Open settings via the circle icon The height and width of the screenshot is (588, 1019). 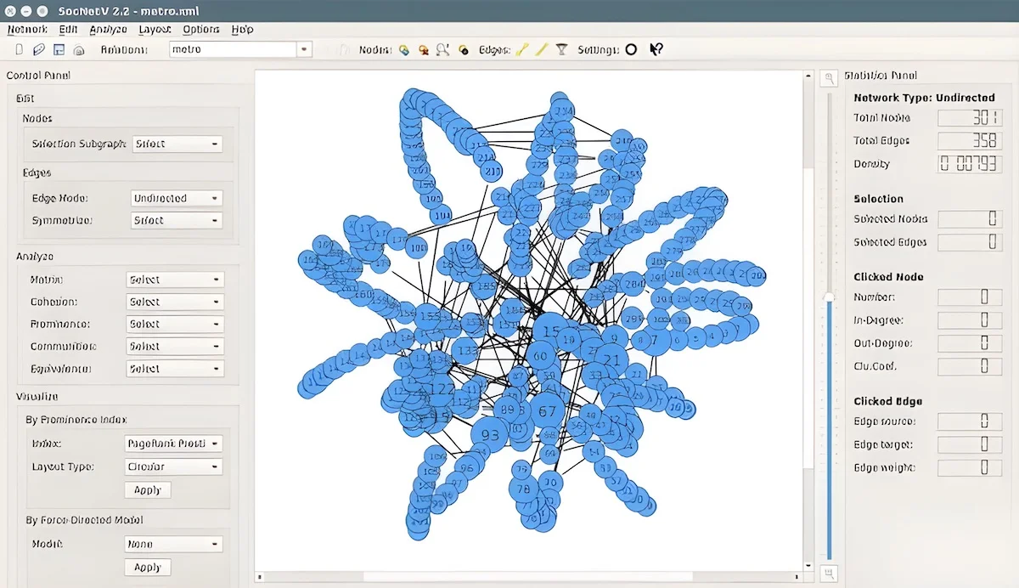tap(631, 49)
